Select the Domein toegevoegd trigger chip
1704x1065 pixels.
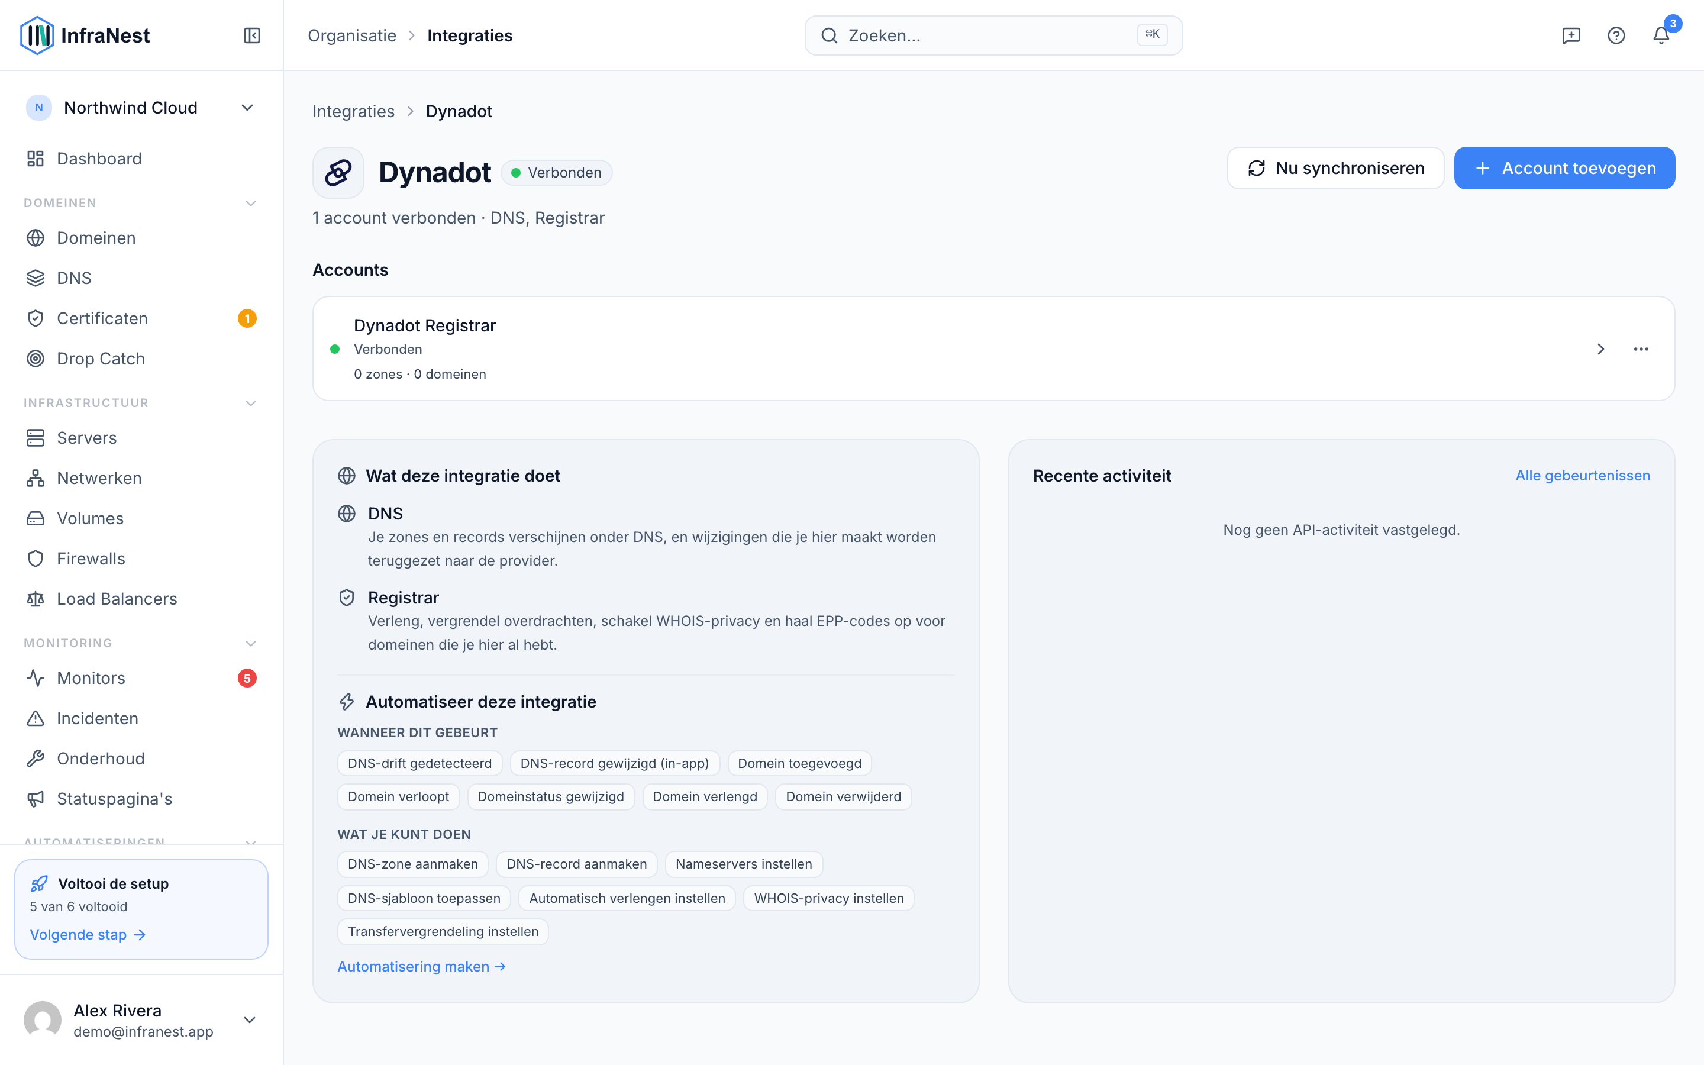click(799, 763)
